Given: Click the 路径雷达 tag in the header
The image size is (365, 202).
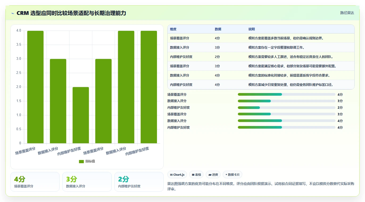Looking at the screenshot, I should coord(347,13).
